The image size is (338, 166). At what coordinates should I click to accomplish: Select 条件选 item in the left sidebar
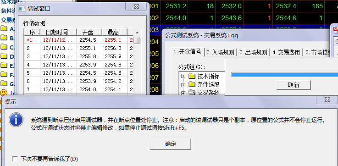pos(8,11)
